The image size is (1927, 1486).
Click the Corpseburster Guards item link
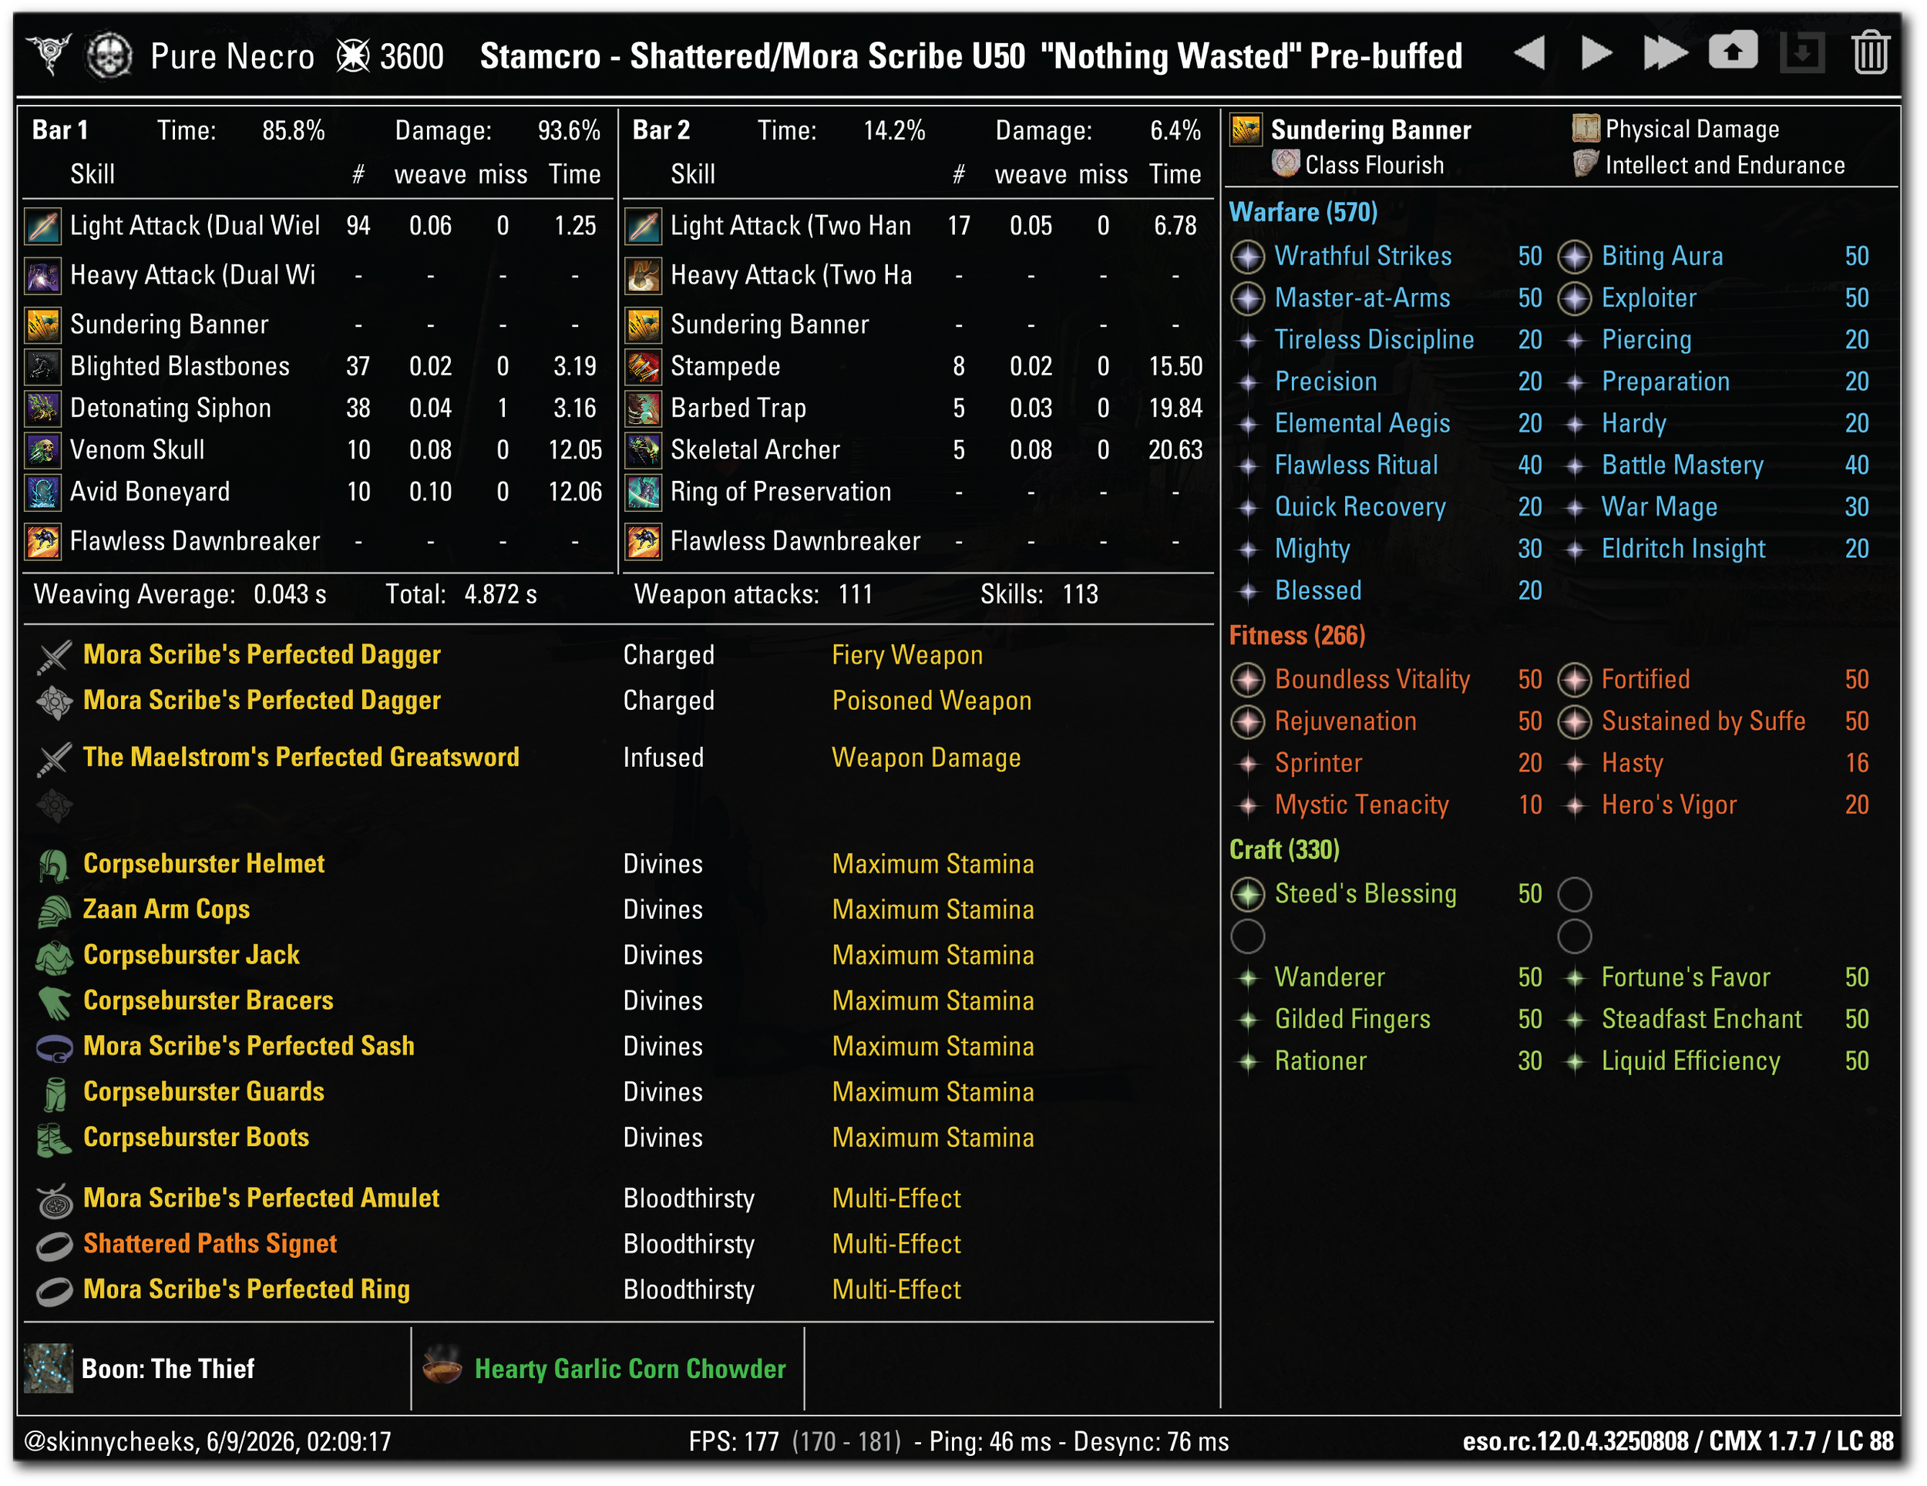click(203, 1091)
